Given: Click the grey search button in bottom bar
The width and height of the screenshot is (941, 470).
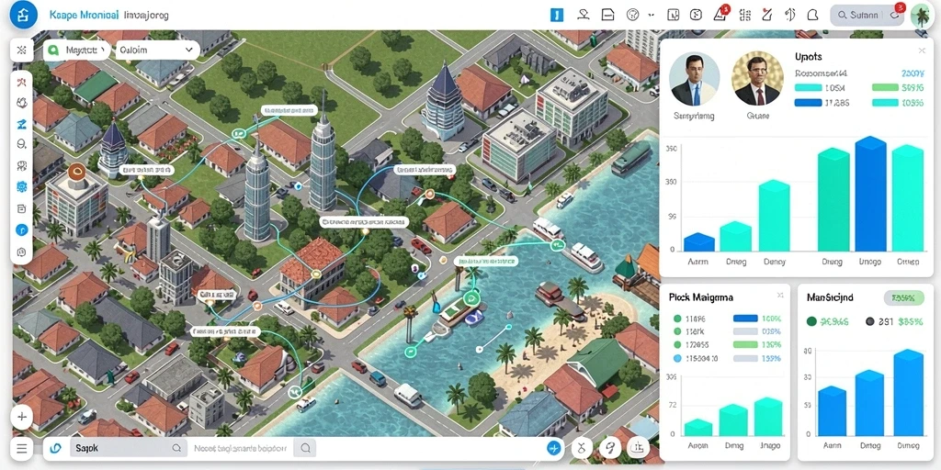Looking at the screenshot, I should coord(305,448).
